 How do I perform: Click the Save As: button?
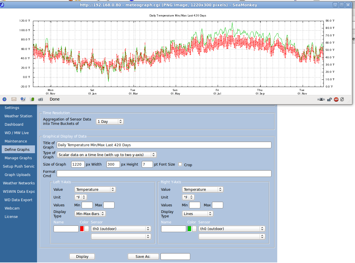tap(143, 257)
